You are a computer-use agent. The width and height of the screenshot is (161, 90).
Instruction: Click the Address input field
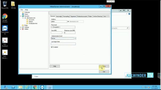click(x=59, y=21)
